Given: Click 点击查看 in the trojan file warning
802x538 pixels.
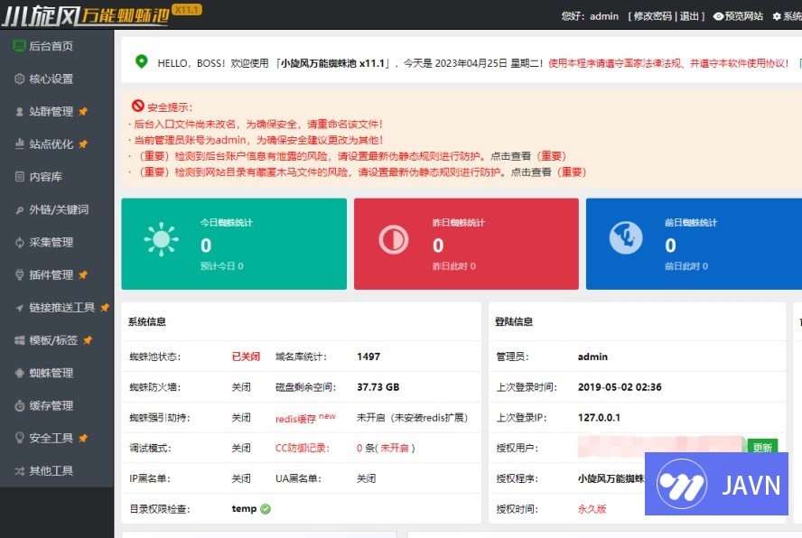Looking at the screenshot, I should (x=531, y=172).
